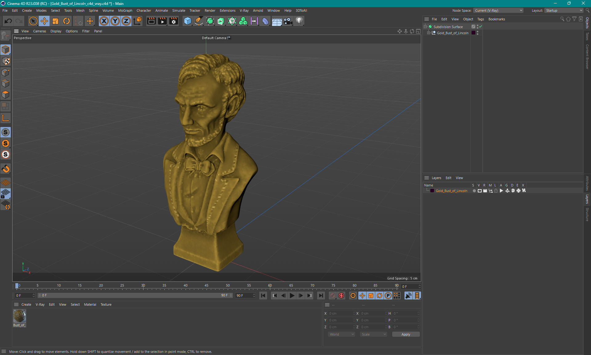Toggle layer solo dot
Viewport: 591px width, 355px height.
[474, 191]
